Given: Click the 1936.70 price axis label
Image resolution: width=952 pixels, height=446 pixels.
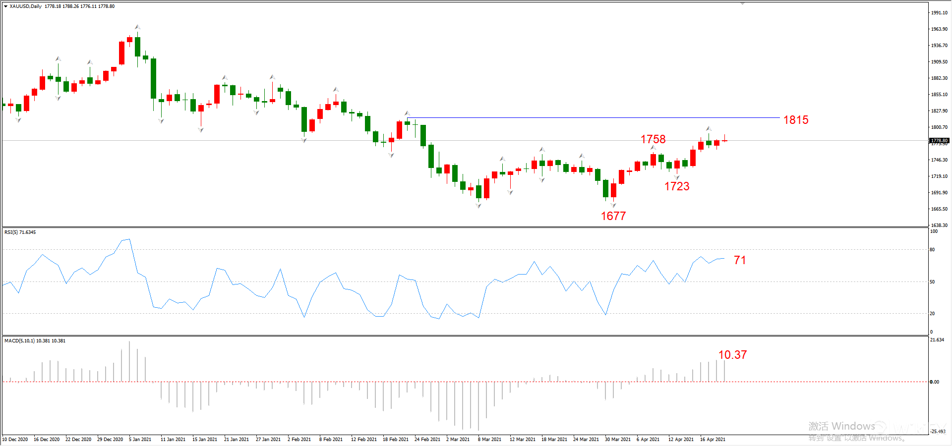Looking at the screenshot, I should click(x=939, y=46).
